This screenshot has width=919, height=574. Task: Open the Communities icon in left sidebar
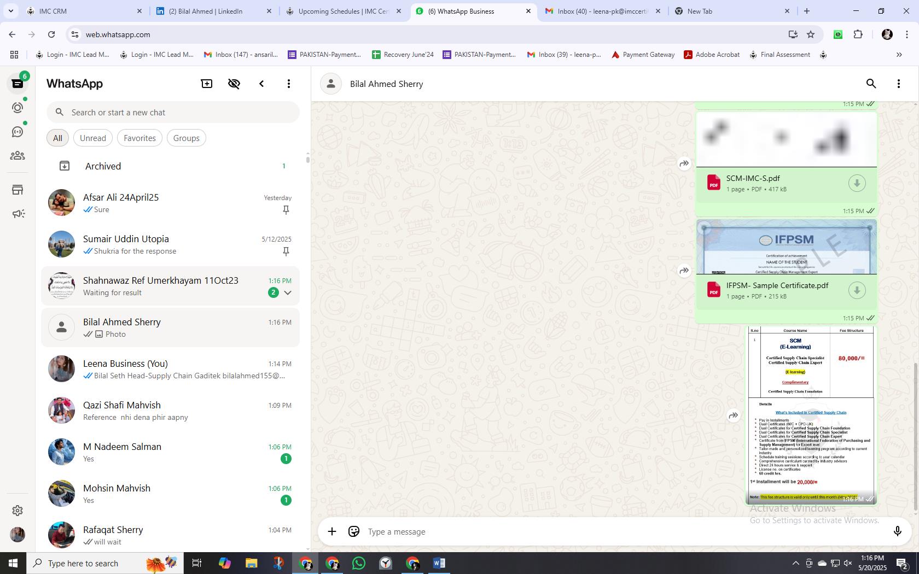point(18,156)
